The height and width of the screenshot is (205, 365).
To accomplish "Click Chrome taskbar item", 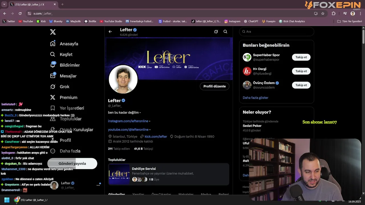I will [31, 200].
